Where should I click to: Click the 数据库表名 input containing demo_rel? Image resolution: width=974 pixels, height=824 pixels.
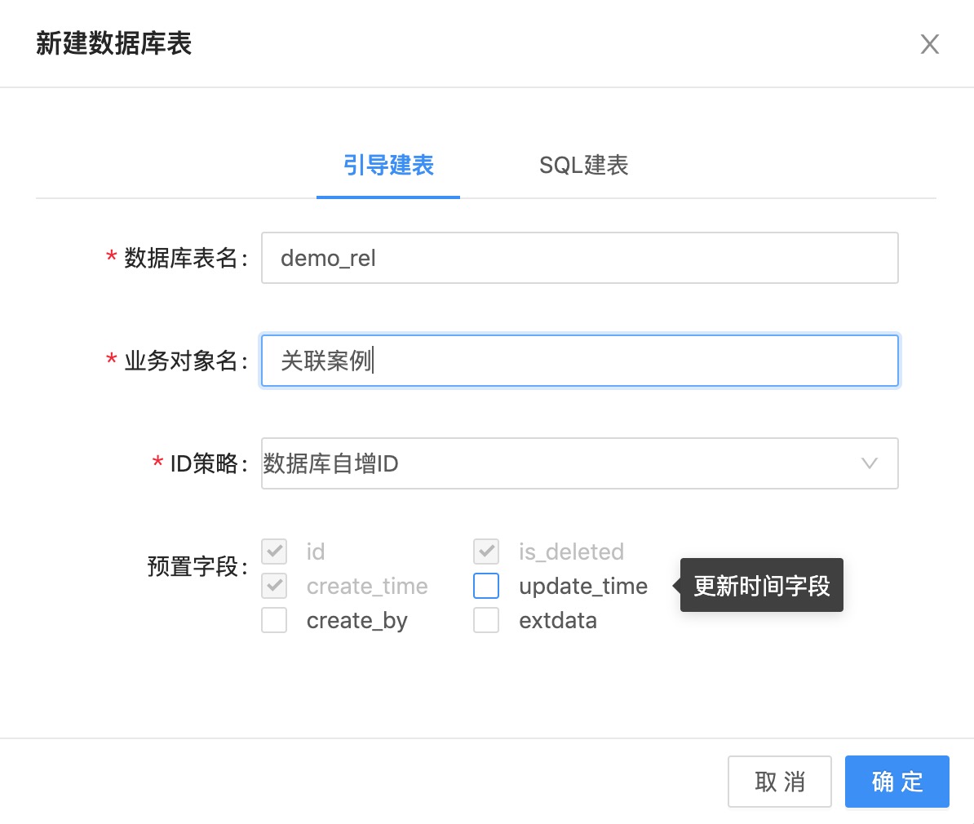[x=579, y=258]
